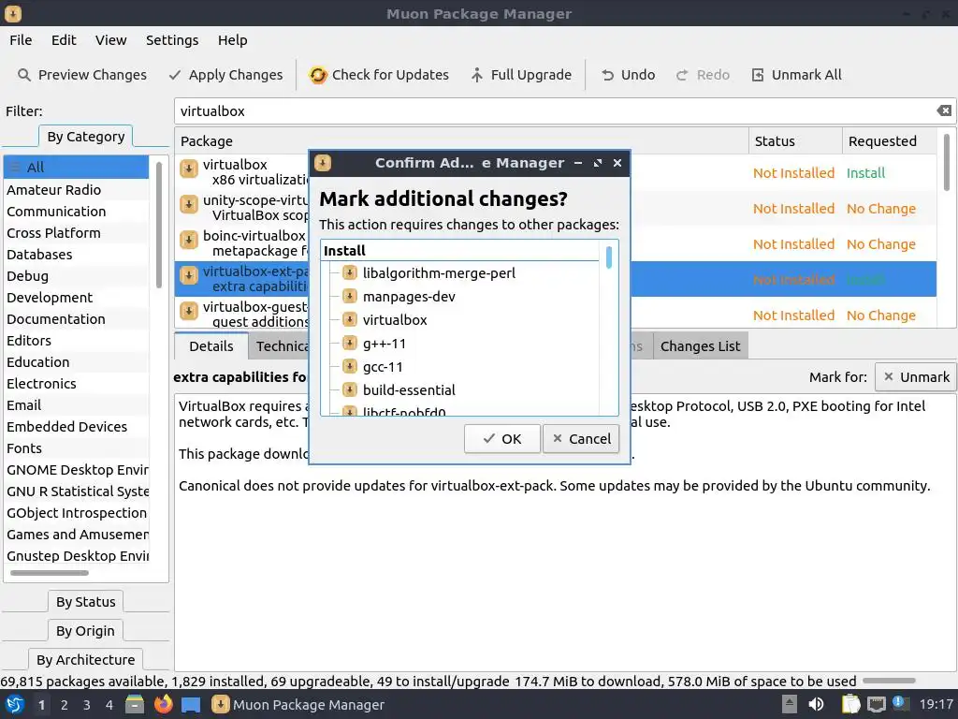Click the Unmark button

pyautogui.click(x=917, y=377)
